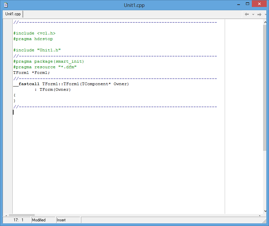This screenshot has height=226, width=269.
Task: Maximize the Unit1.cpp editor window
Action: click(247, 4)
